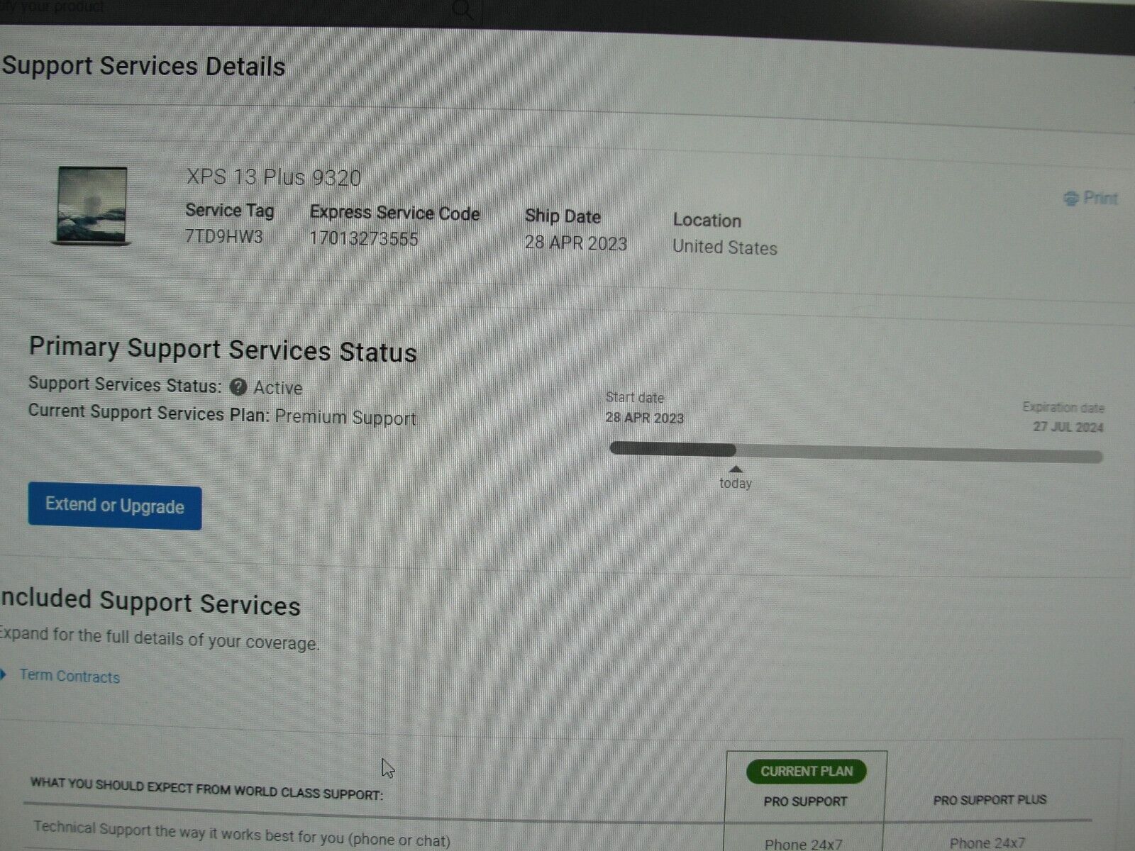Select the PRO SUPPORT column header
Screen dimensions: 1135x851
[x=805, y=801]
